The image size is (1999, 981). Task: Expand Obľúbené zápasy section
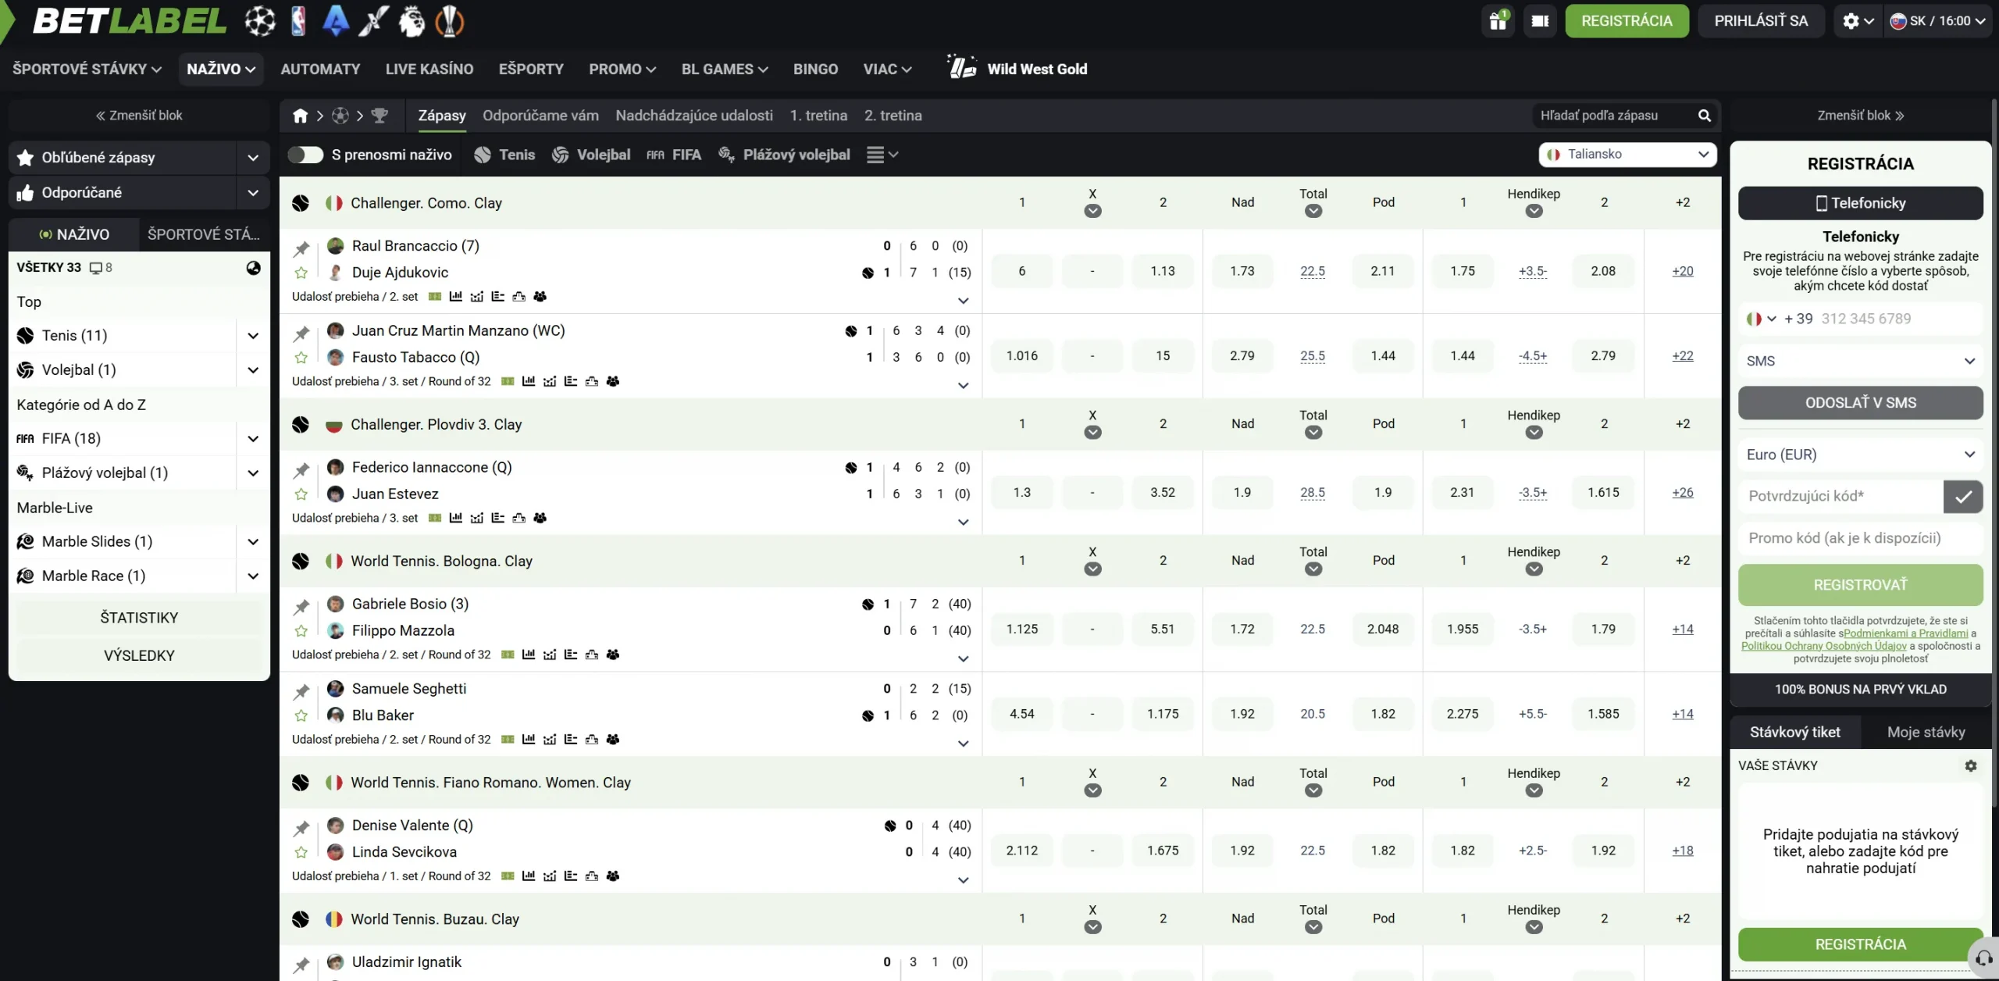(x=253, y=158)
